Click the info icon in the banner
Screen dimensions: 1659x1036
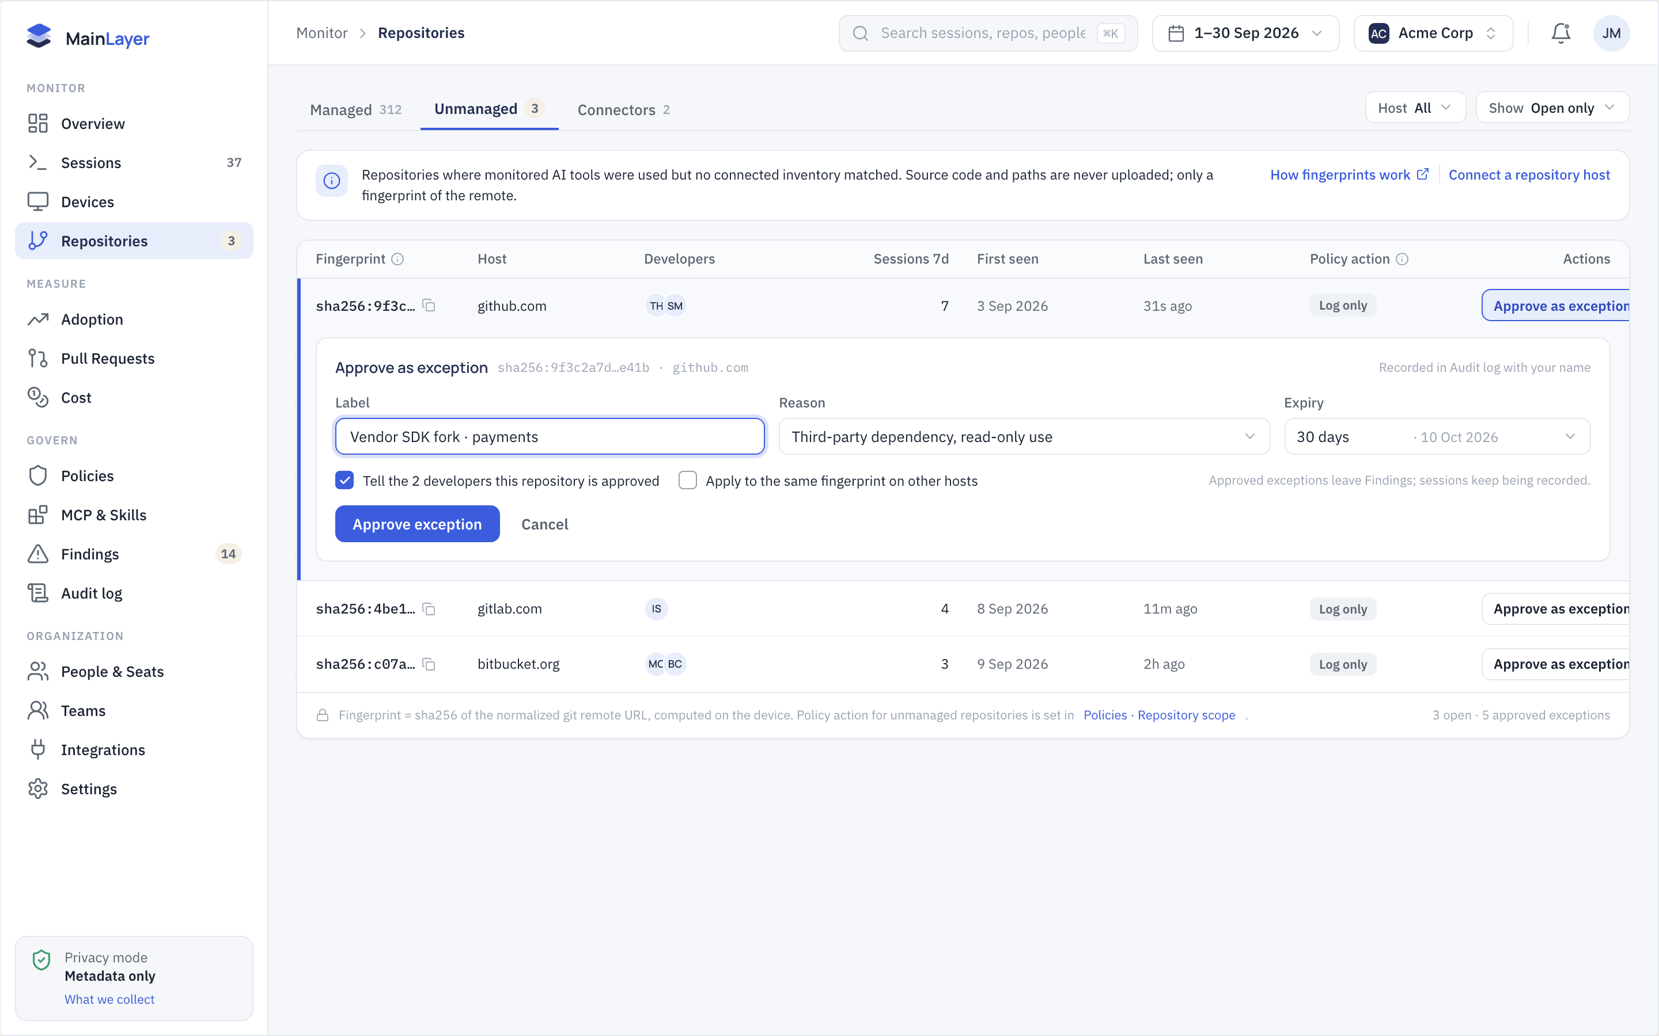point(332,180)
